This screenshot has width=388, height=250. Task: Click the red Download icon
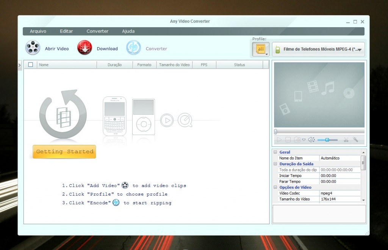84,47
